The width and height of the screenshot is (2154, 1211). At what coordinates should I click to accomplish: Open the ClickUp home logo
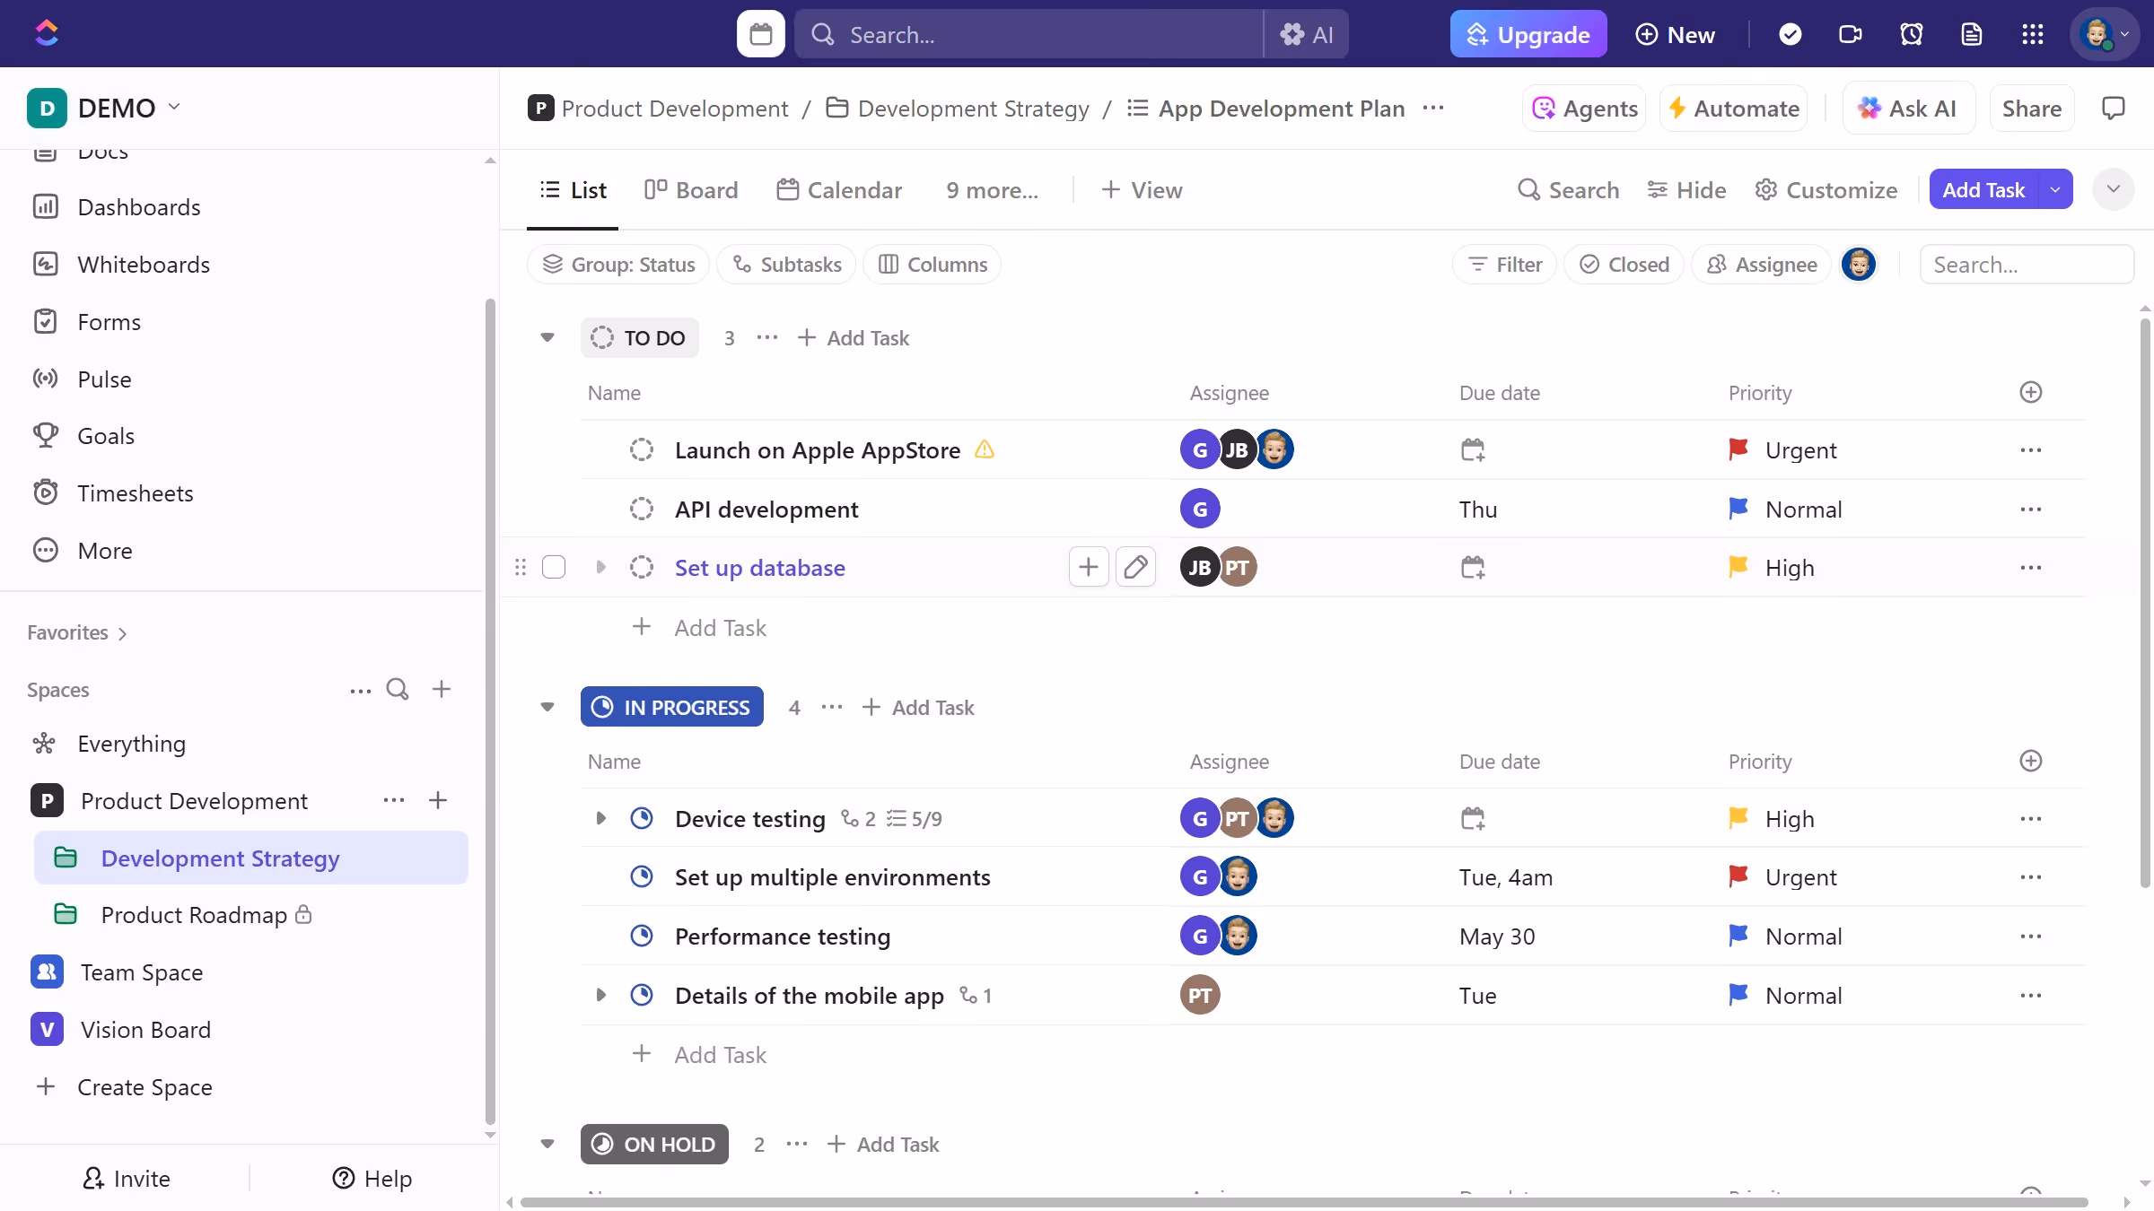click(47, 33)
